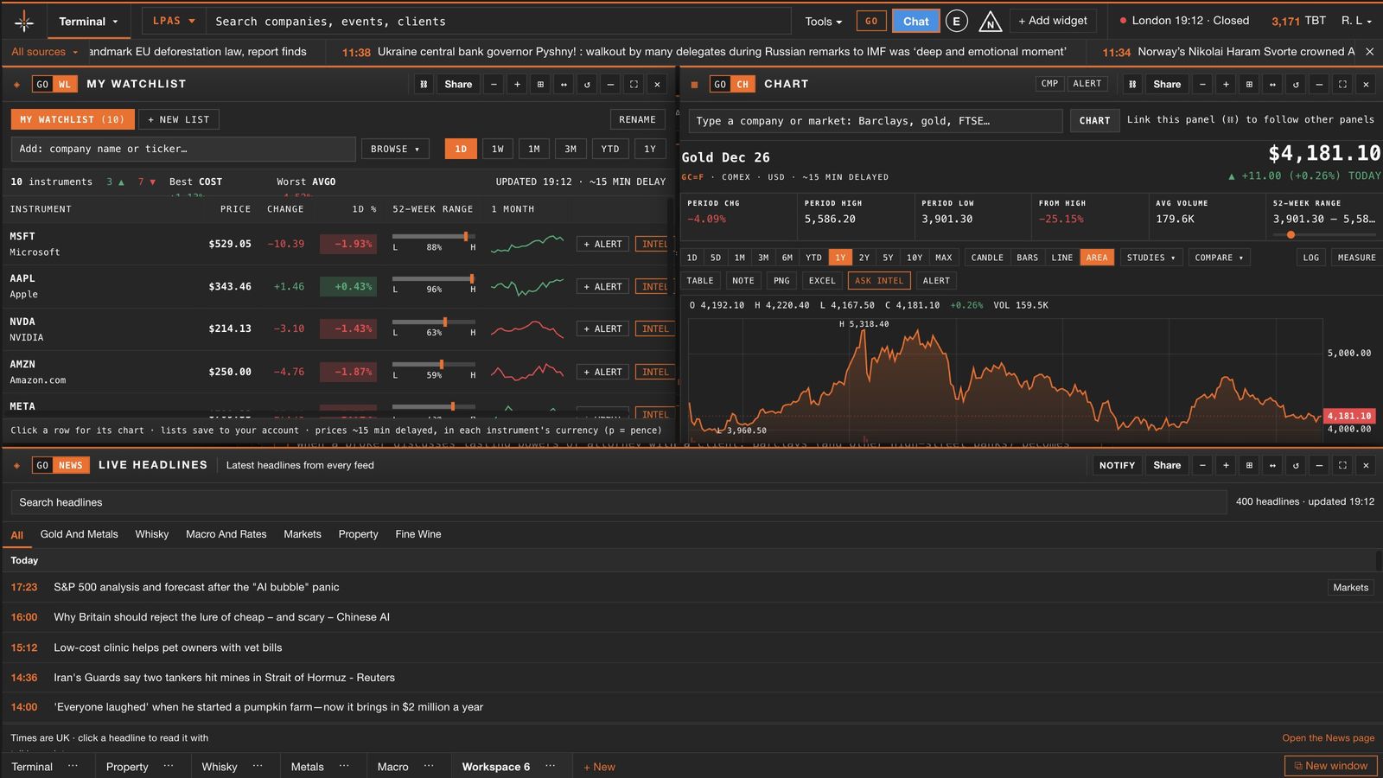Viewport: 1383px width, 778px height.
Task: Click the link-panel icon in My Watchlist header
Action: click(424, 84)
